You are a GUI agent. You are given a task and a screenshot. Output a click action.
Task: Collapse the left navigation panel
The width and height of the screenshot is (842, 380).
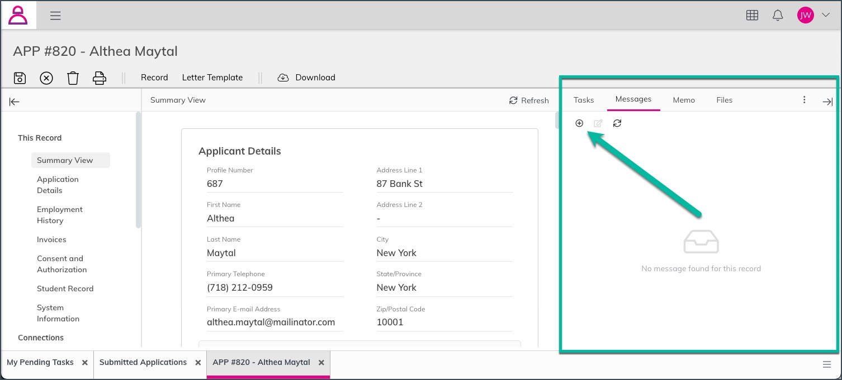coord(15,102)
